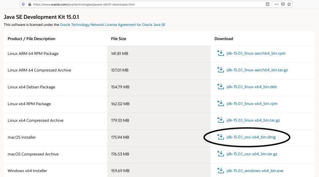The height and width of the screenshot is (177, 319).
Task: Select macOS Installer row label
Action: click(x=22, y=137)
